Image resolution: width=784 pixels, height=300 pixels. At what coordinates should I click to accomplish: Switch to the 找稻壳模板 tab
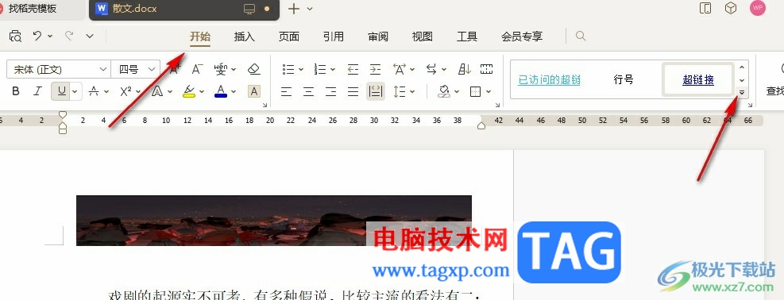coord(32,9)
